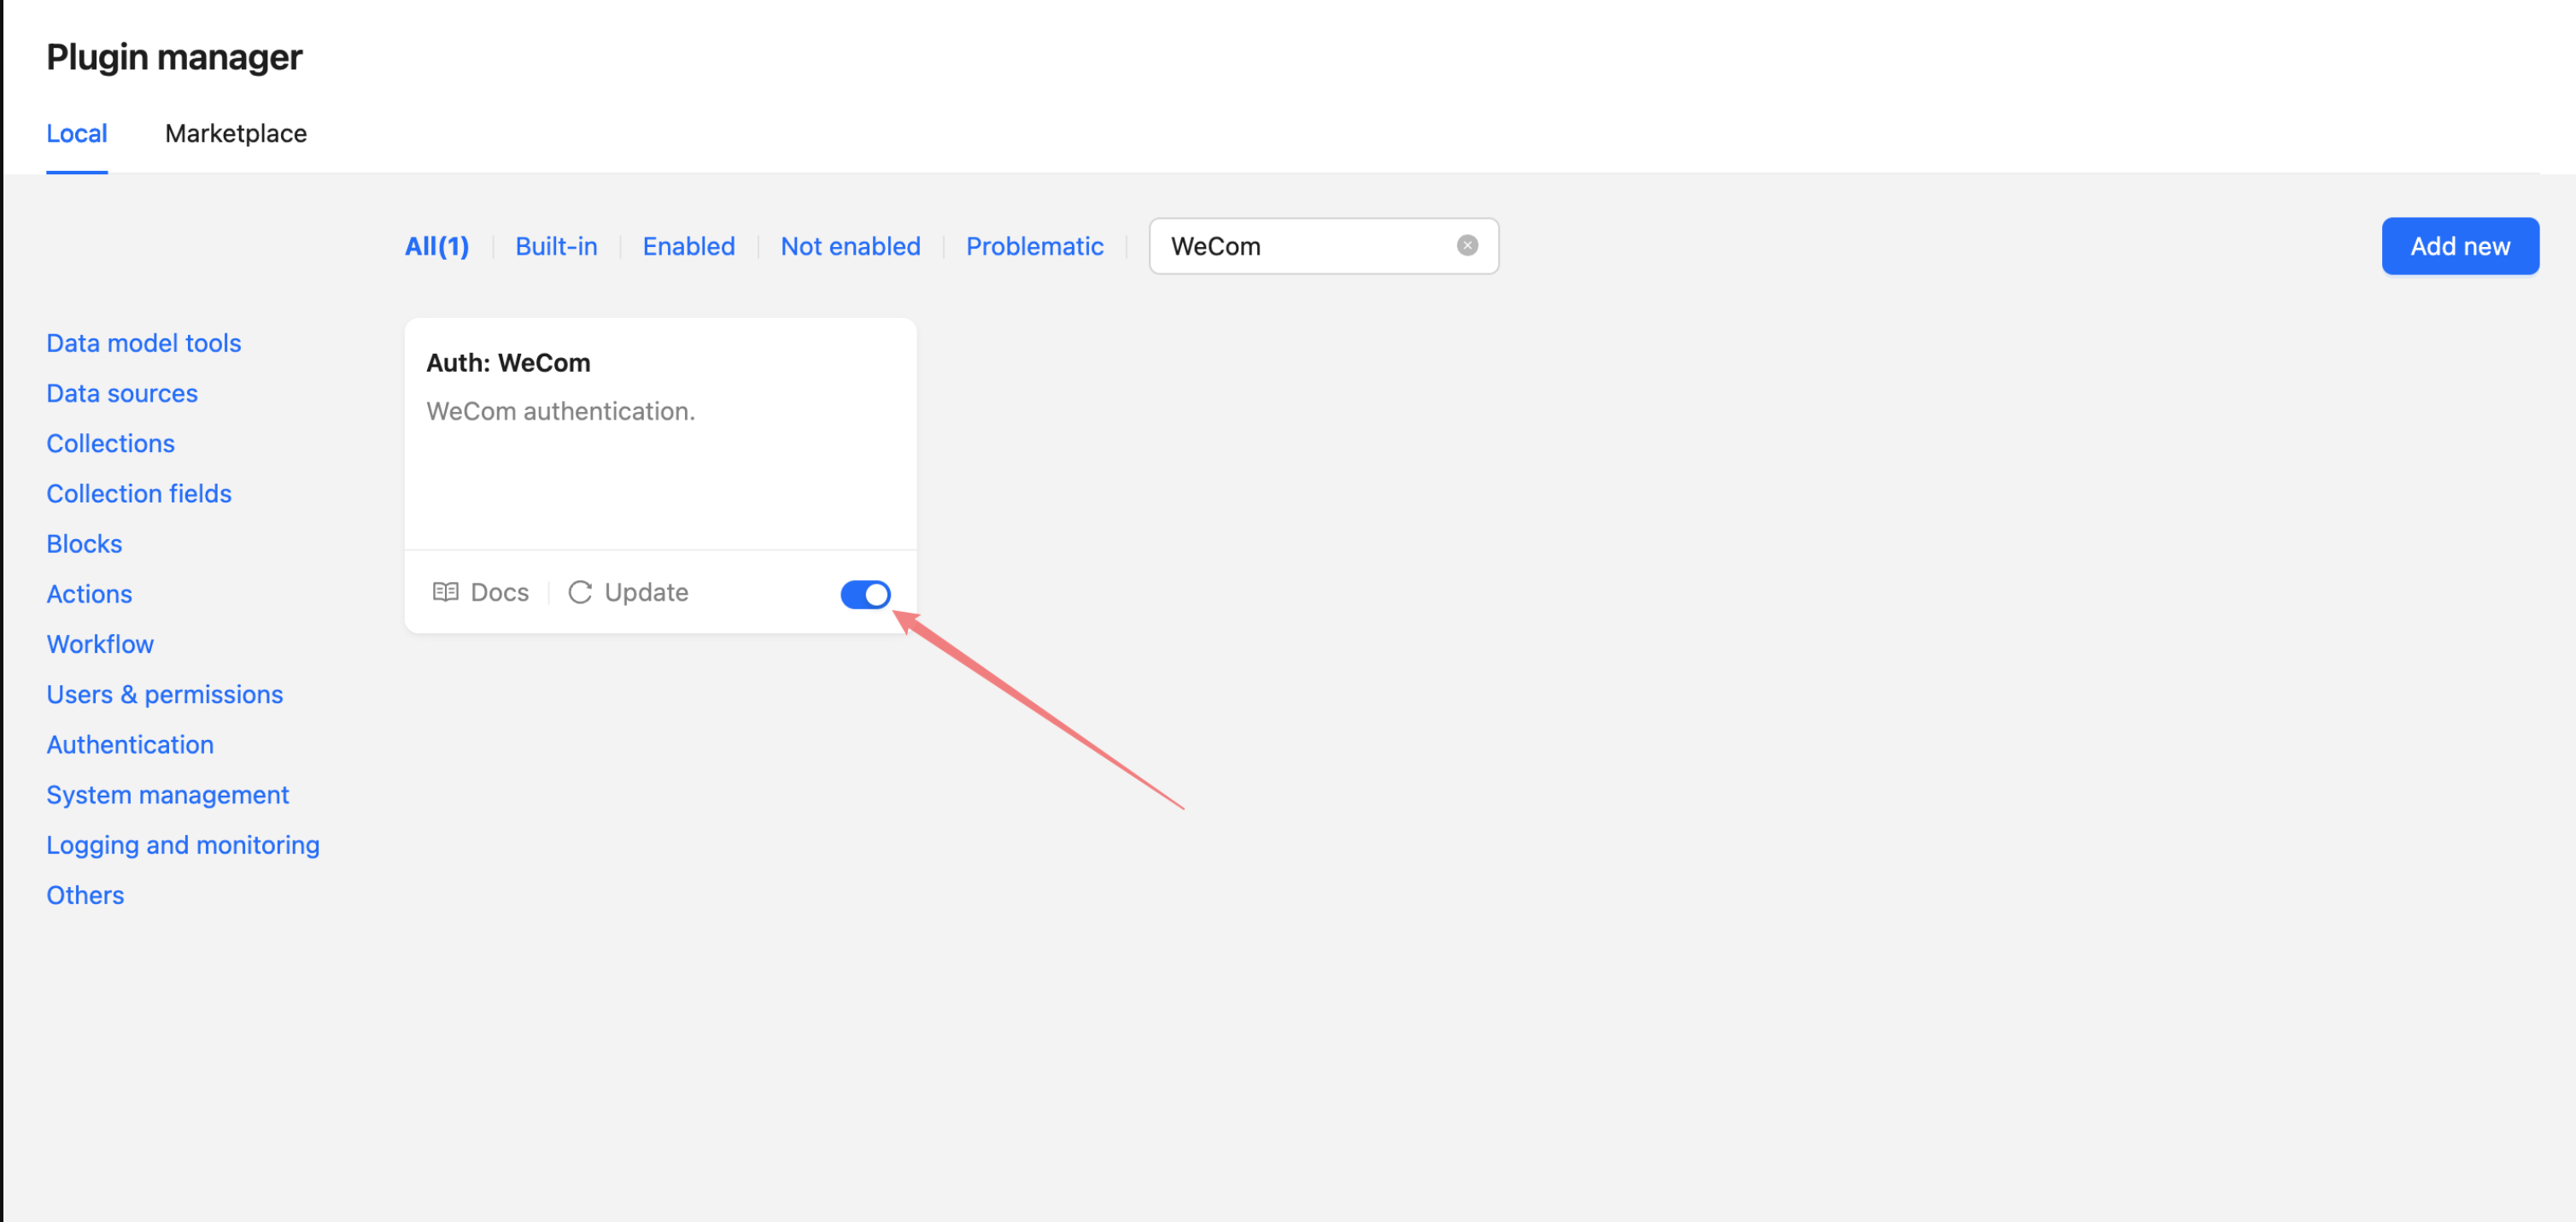The image size is (2576, 1222).
Task: Open the Docs book icon
Action: (445, 592)
